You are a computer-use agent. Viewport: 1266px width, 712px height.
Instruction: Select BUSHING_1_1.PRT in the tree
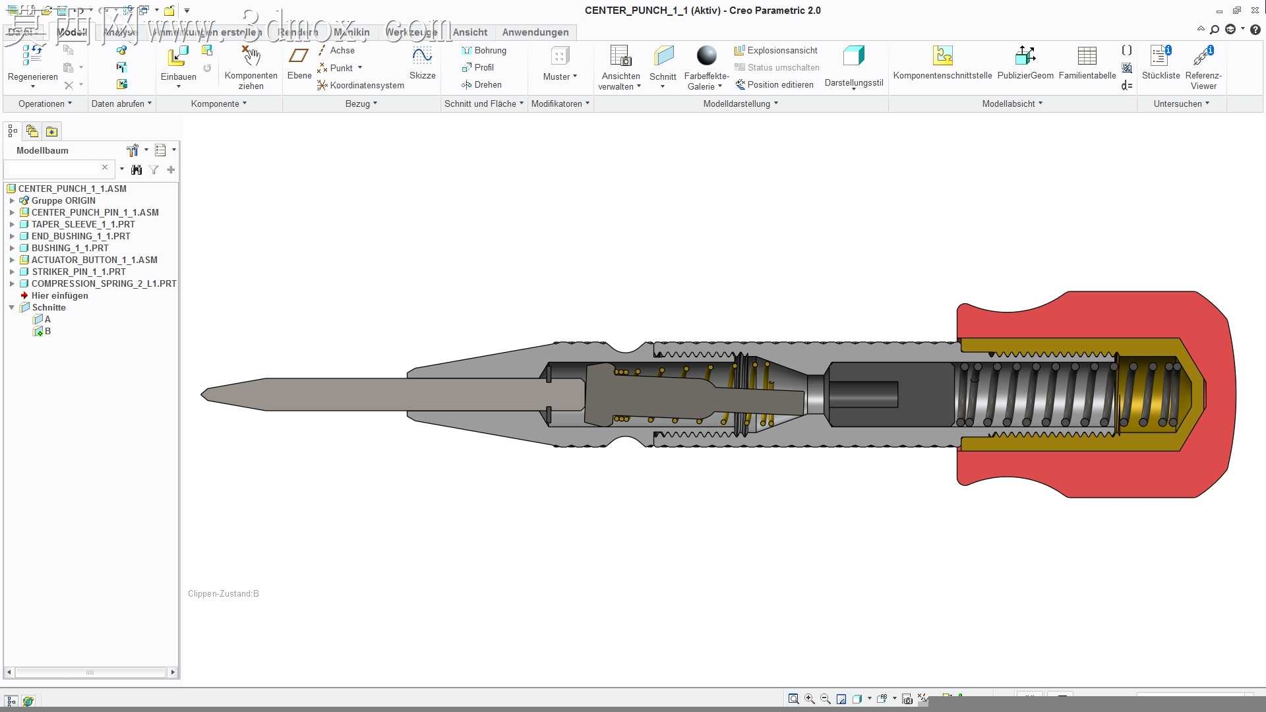70,248
